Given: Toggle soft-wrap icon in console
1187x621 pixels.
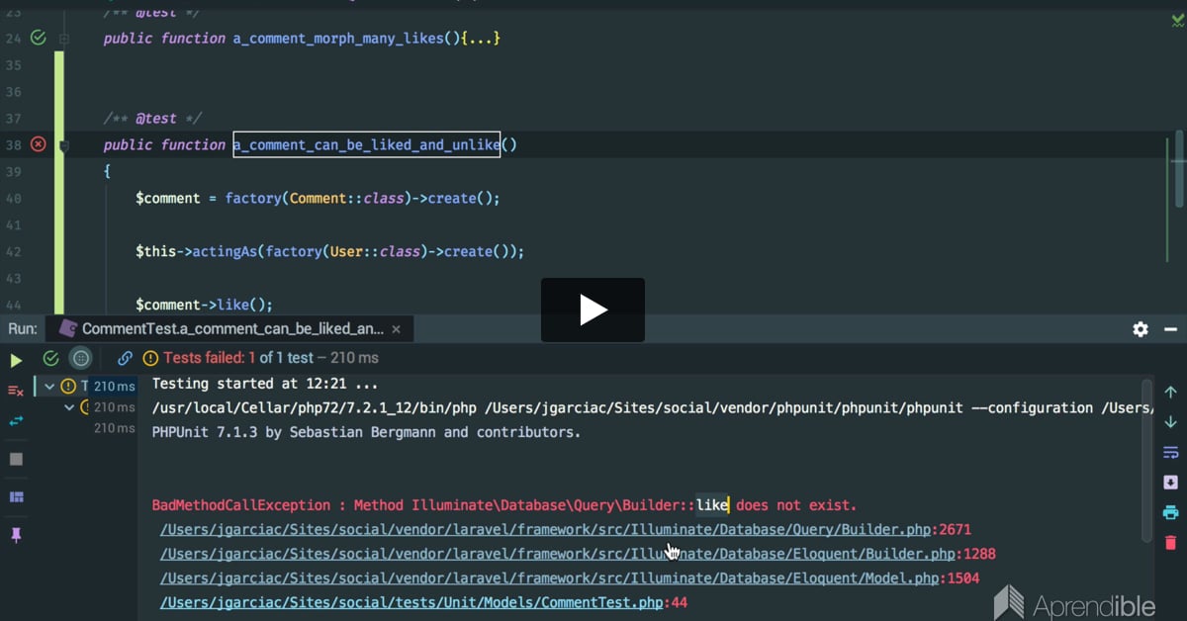Looking at the screenshot, I should (x=1171, y=453).
